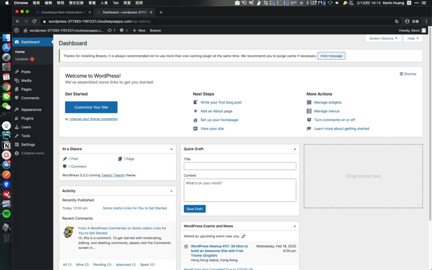The height and width of the screenshot is (270, 432).
Task: Open Turn comments on or off link
Action: (335, 120)
